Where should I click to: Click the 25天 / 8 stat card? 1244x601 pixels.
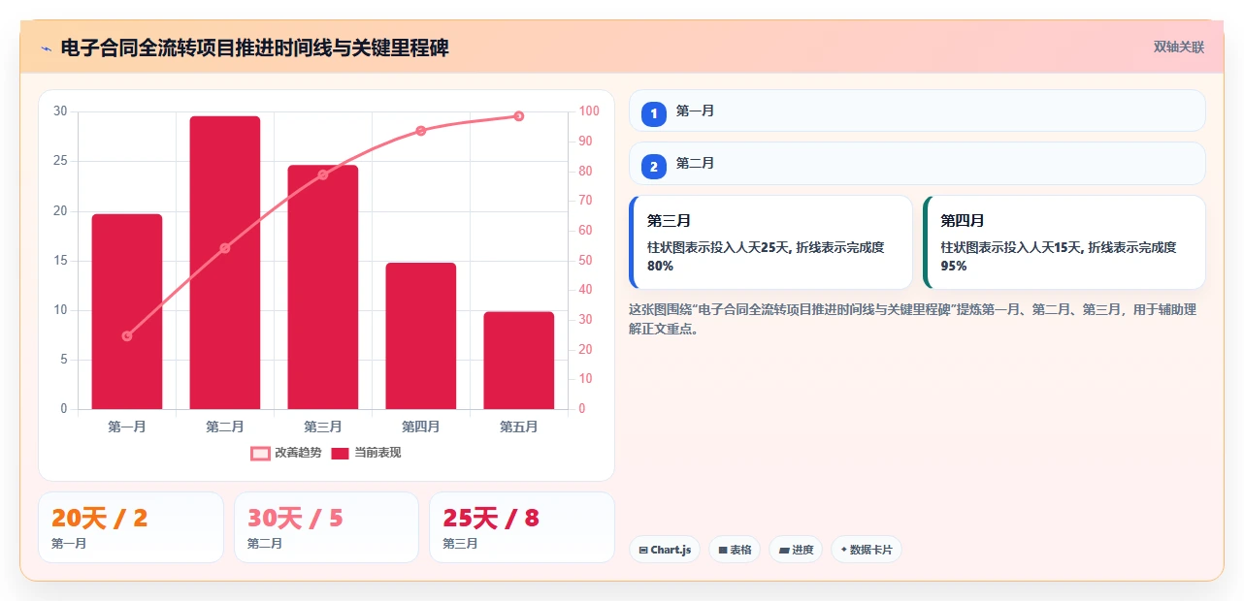(522, 527)
